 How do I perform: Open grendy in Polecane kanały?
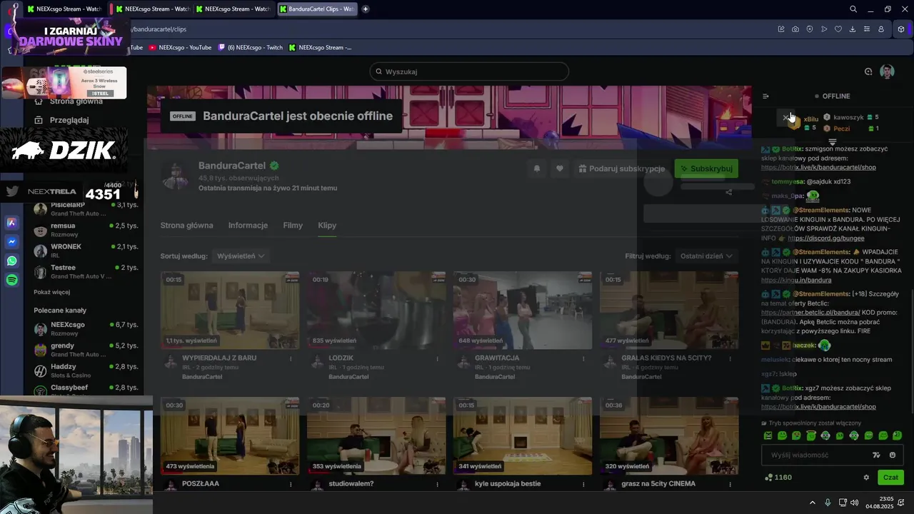(x=86, y=350)
